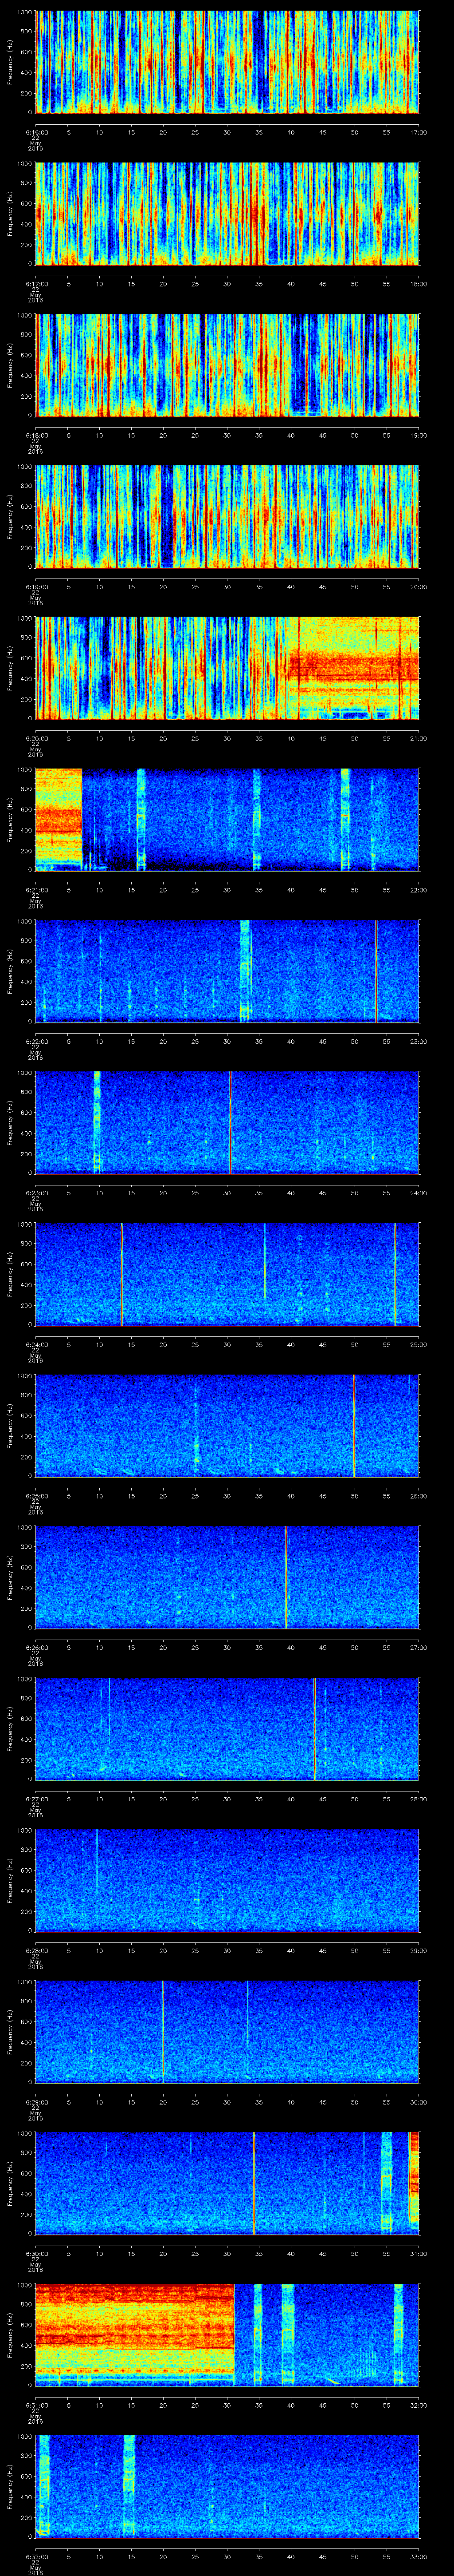Select the red vertical line in the 6:30:00 panel
Viewport: 454px width, 2576px height.
pyautogui.click(x=254, y=2183)
